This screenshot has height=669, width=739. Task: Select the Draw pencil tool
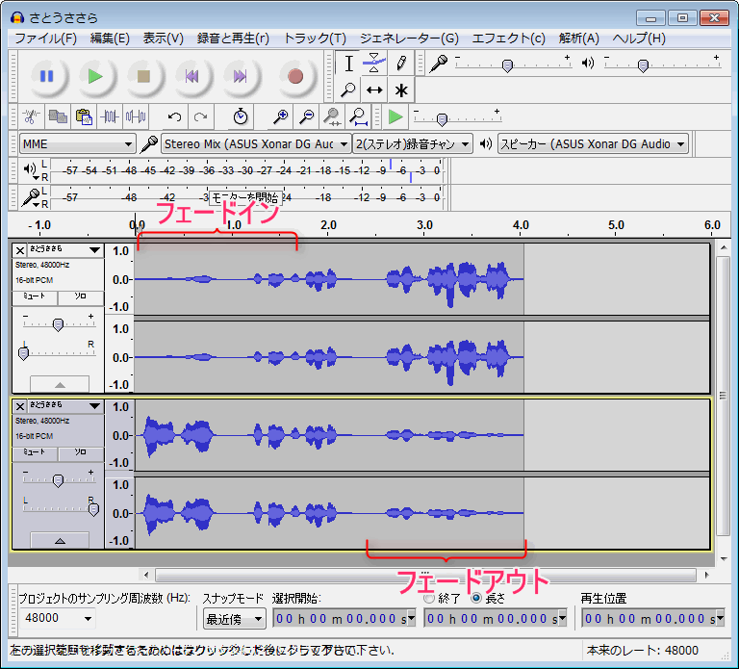coord(401,64)
